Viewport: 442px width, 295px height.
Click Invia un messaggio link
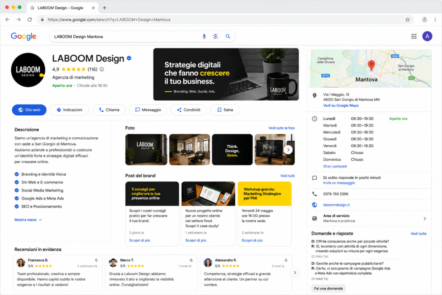(339, 183)
